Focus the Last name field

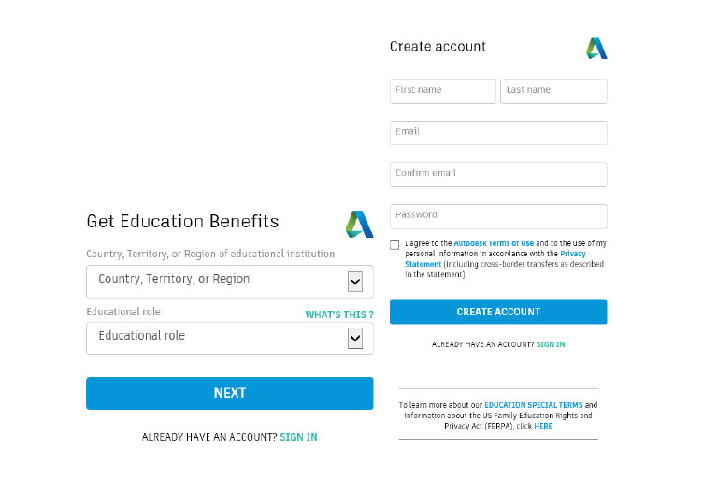[553, 91]
